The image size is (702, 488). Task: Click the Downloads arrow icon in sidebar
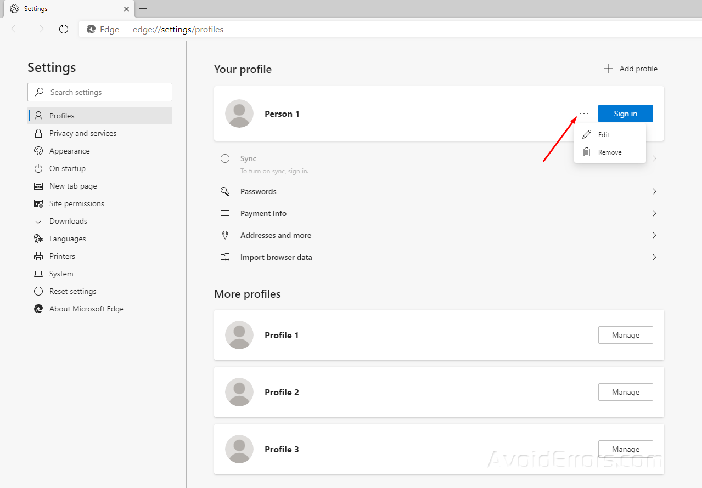pyautogui.click(x=38, y=221)
